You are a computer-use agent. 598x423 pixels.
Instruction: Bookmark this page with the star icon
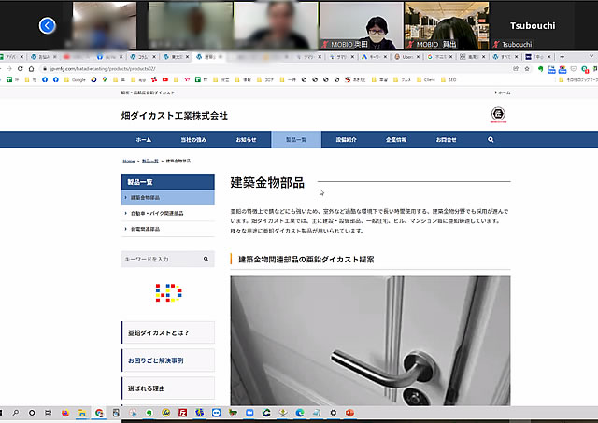point(527,68)
